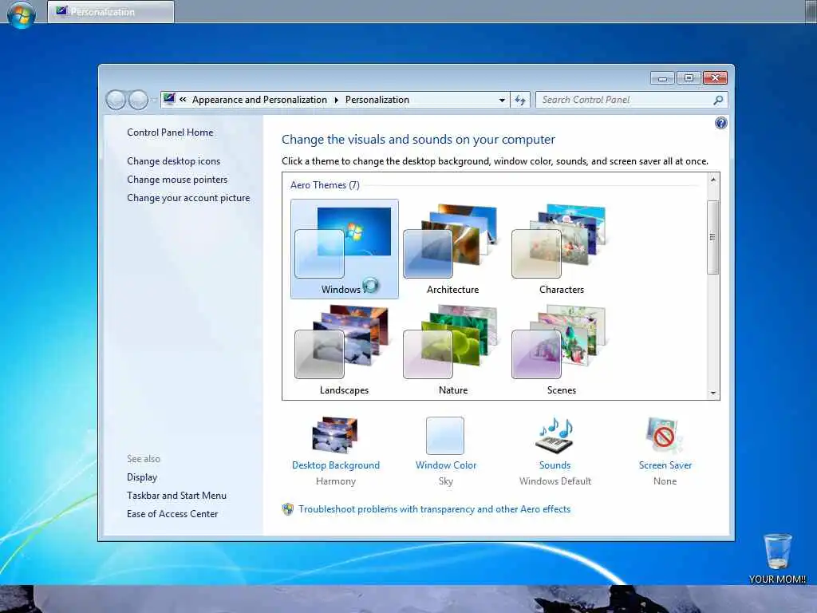Open Change mouse pointers link

point(177,180)
